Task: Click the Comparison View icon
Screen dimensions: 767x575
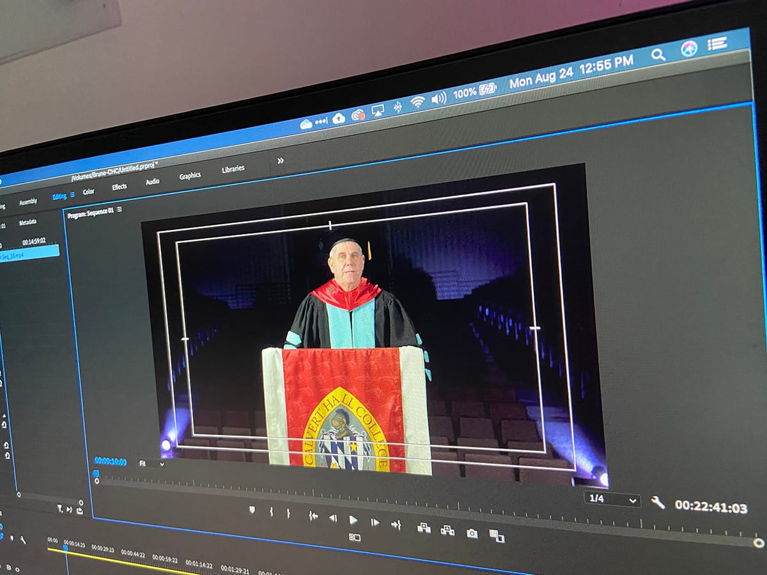Action: [x=497, y=536]
